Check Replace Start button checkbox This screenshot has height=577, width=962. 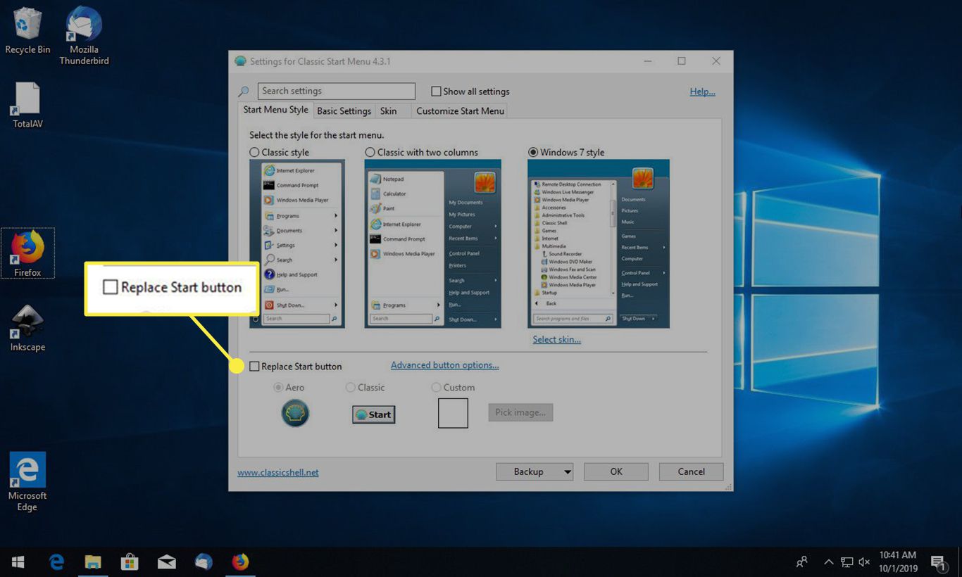(x=254, y=366)
